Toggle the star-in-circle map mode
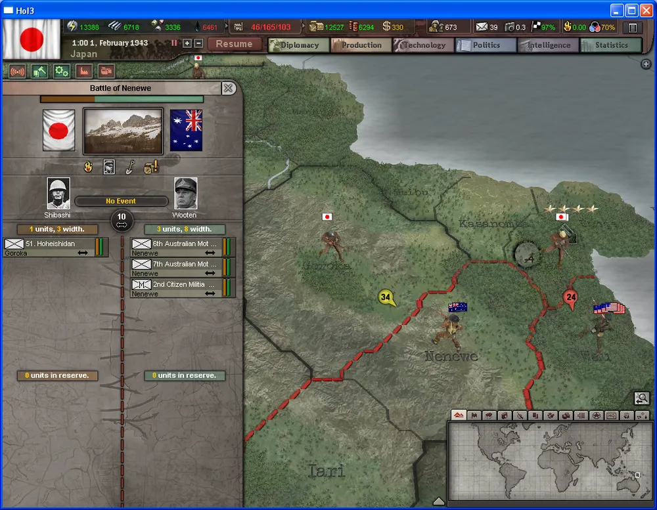Screen dimensions: 657x510 596,415
